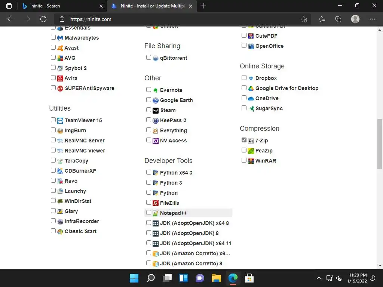Click the scrollbar down arrow
The width and height of the screenshot is (383, 287).
(380, 266)
